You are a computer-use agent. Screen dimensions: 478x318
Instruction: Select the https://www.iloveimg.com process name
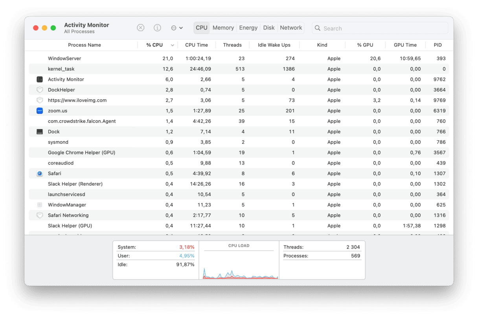(77, 100)
